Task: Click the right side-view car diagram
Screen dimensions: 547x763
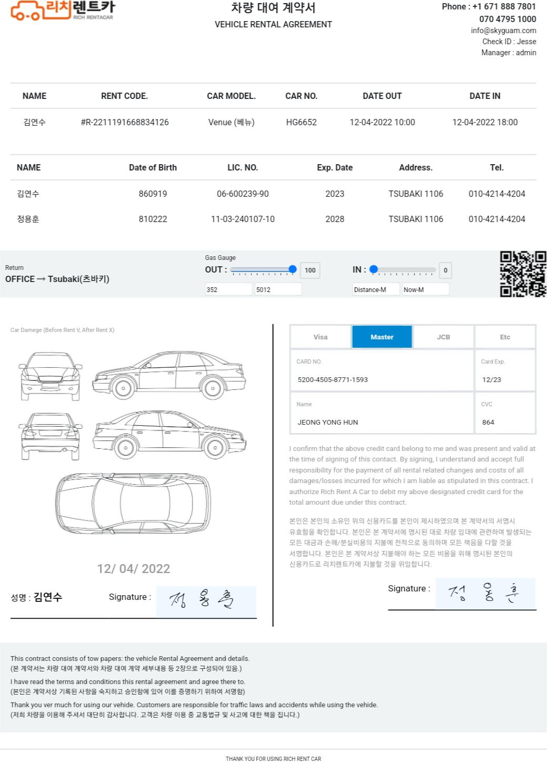Action: tap(169, 434)
